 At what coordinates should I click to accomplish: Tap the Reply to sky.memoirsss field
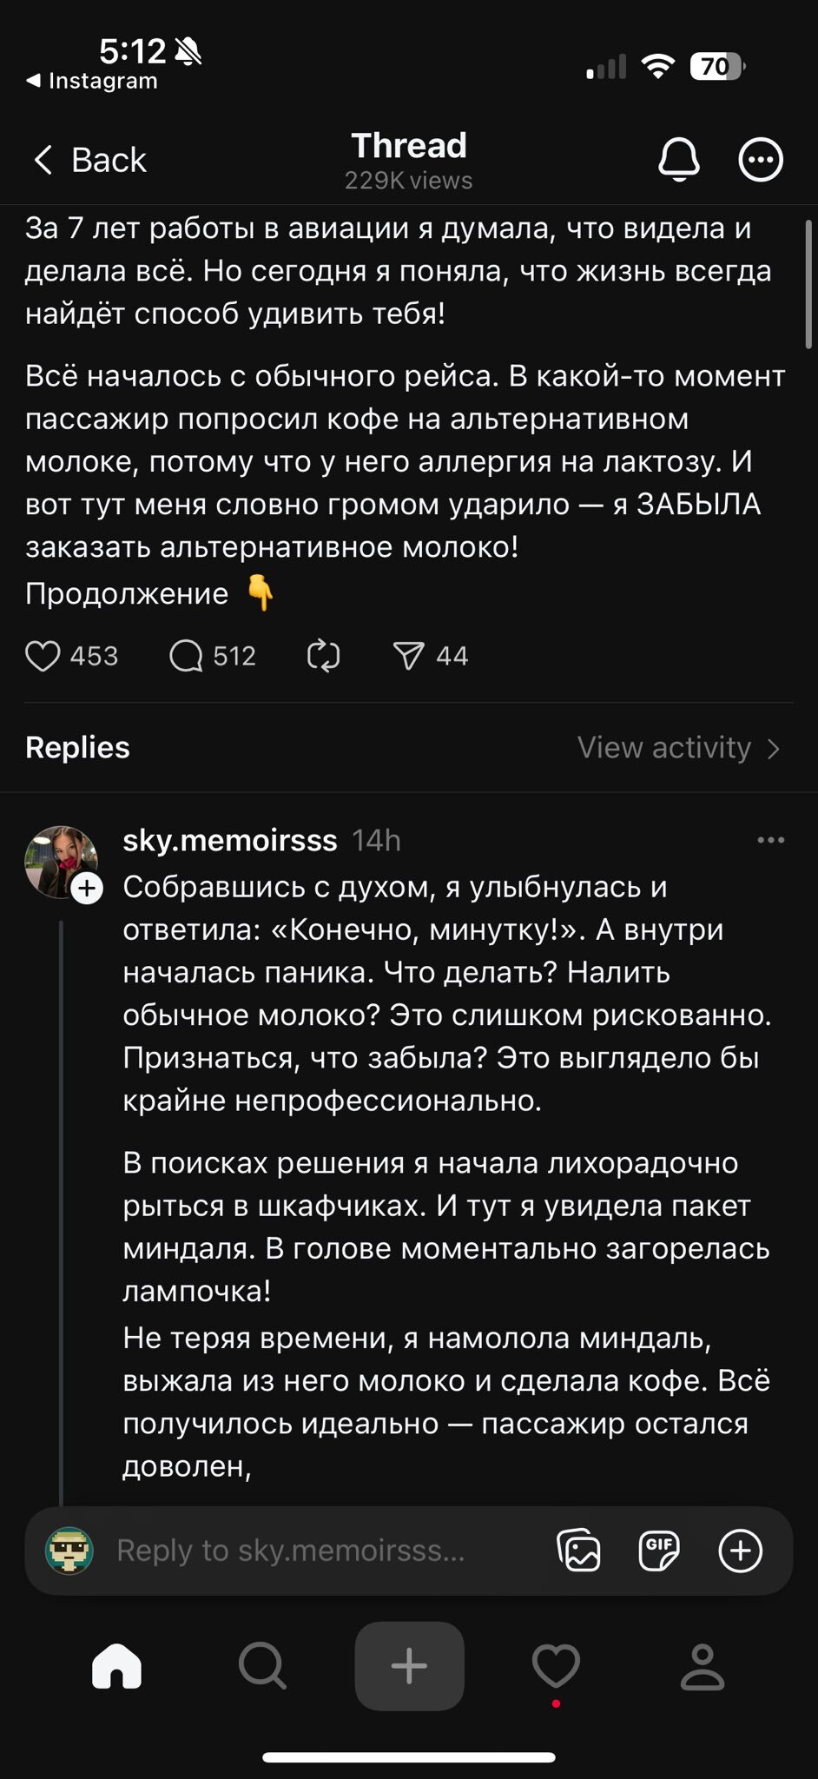click(x=291, y=1551)
